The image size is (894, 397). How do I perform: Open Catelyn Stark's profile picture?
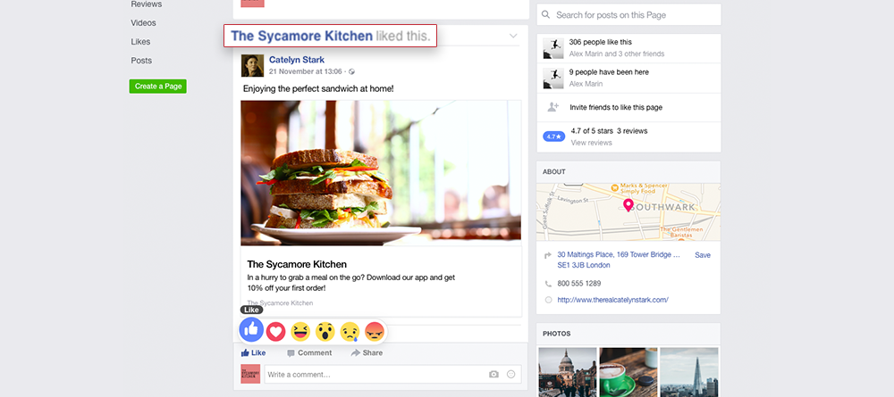click(253, 65)
